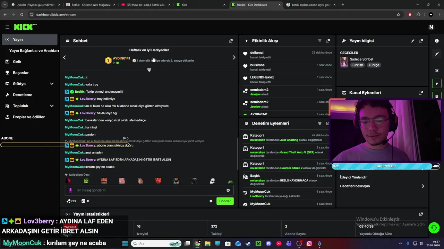The width and height of the screenshot is (444, 249).
Task: Click the screen capture icon in the right rail
Action: pos(437,71)
